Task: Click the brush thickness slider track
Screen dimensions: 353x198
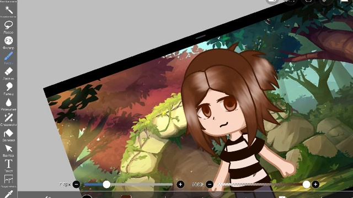Action: click(x=129, y=185)
